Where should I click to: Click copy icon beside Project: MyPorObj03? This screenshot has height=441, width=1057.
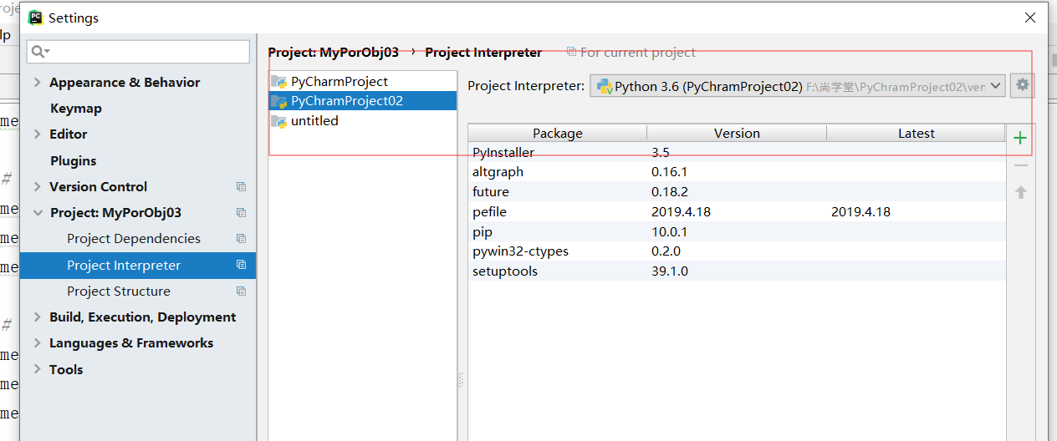click(241, 213)
